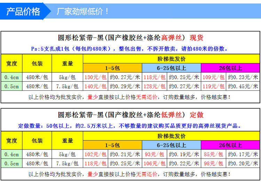Click '包装' header in the 高弹丝 table

pyautogui.click(x=37, y=64)
